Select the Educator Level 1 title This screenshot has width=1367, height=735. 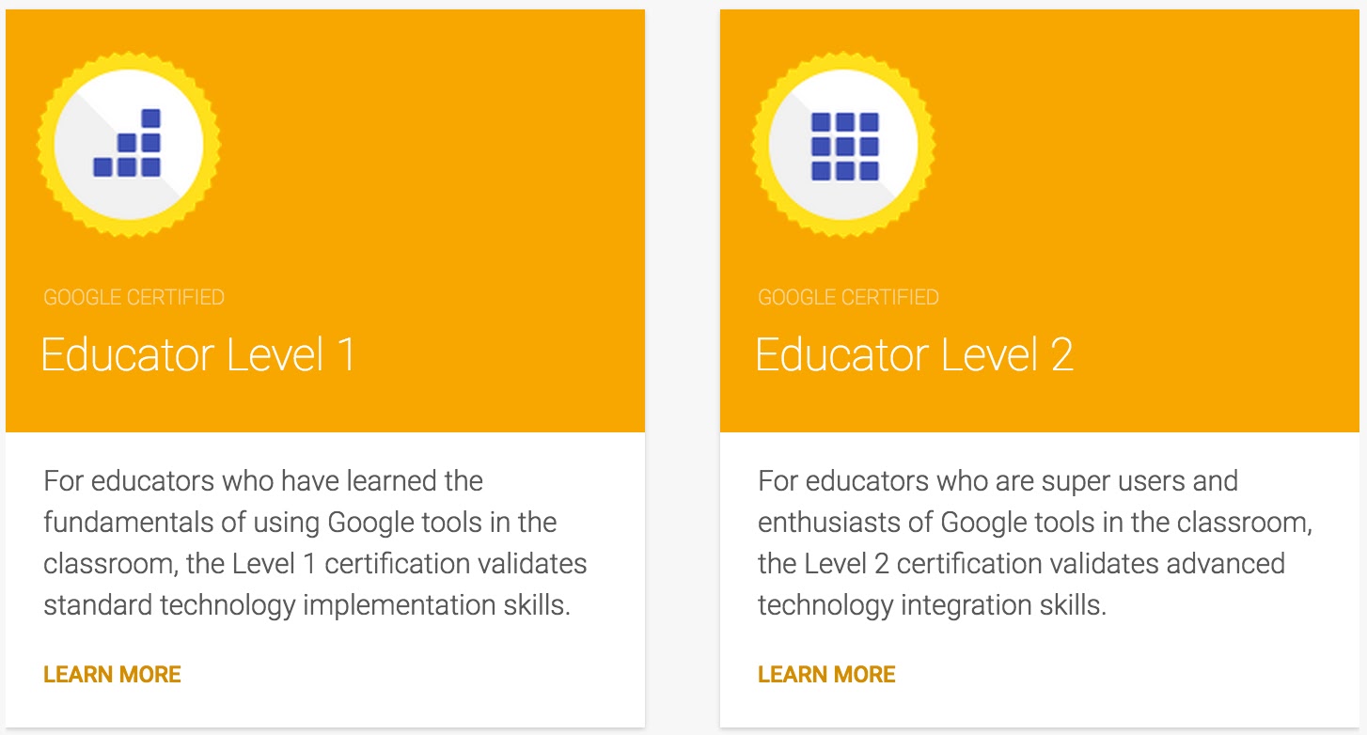[196, 354]
